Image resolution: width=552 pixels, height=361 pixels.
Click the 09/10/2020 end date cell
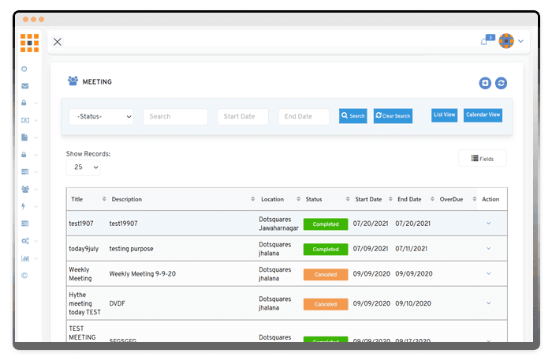coord(413,303)
